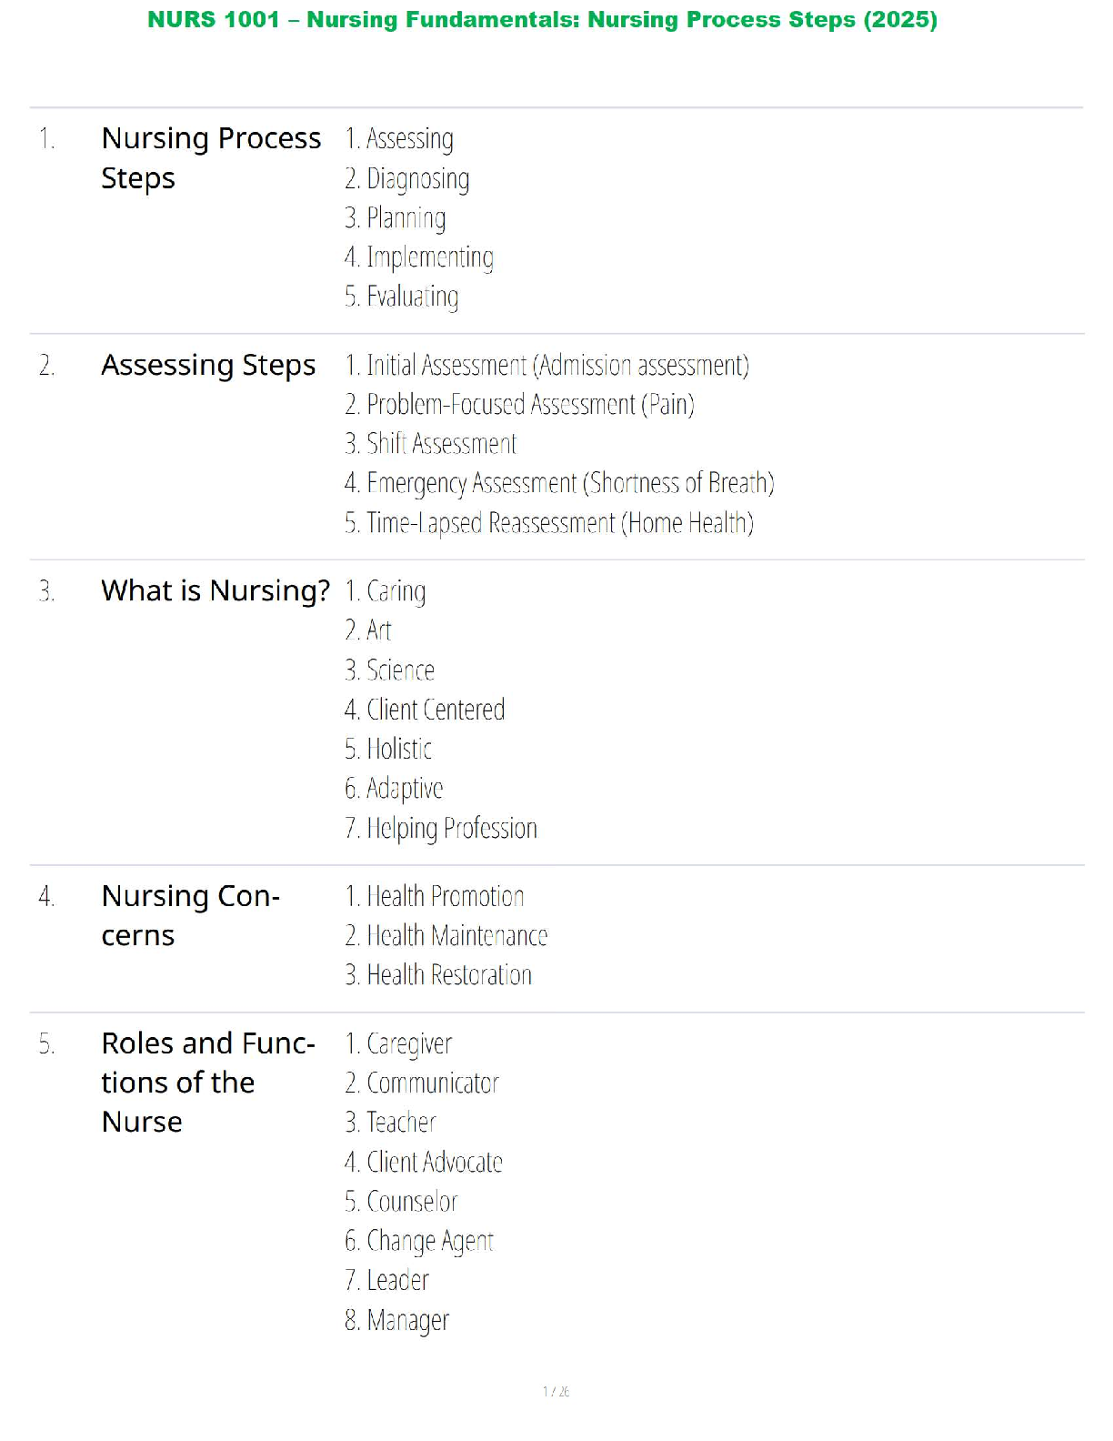Click the page number at page bottom
This screenshot has width=1113, height=1441.
click(x=556, y=1391)
